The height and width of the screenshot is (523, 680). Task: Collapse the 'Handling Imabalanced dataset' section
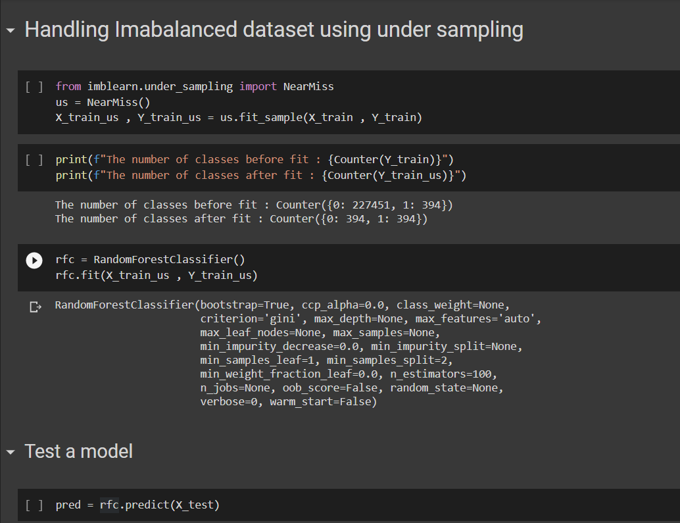[10, 30]
